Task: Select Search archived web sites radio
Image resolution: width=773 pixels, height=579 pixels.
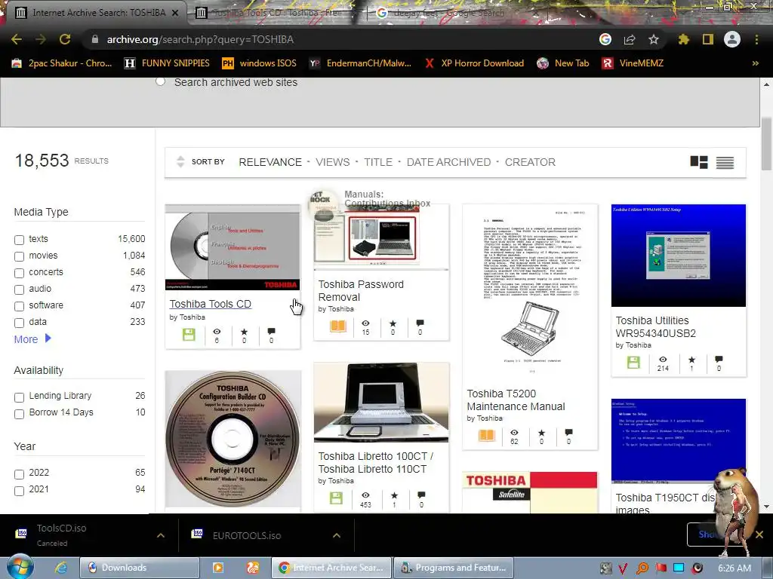Action: coord(160,81)
